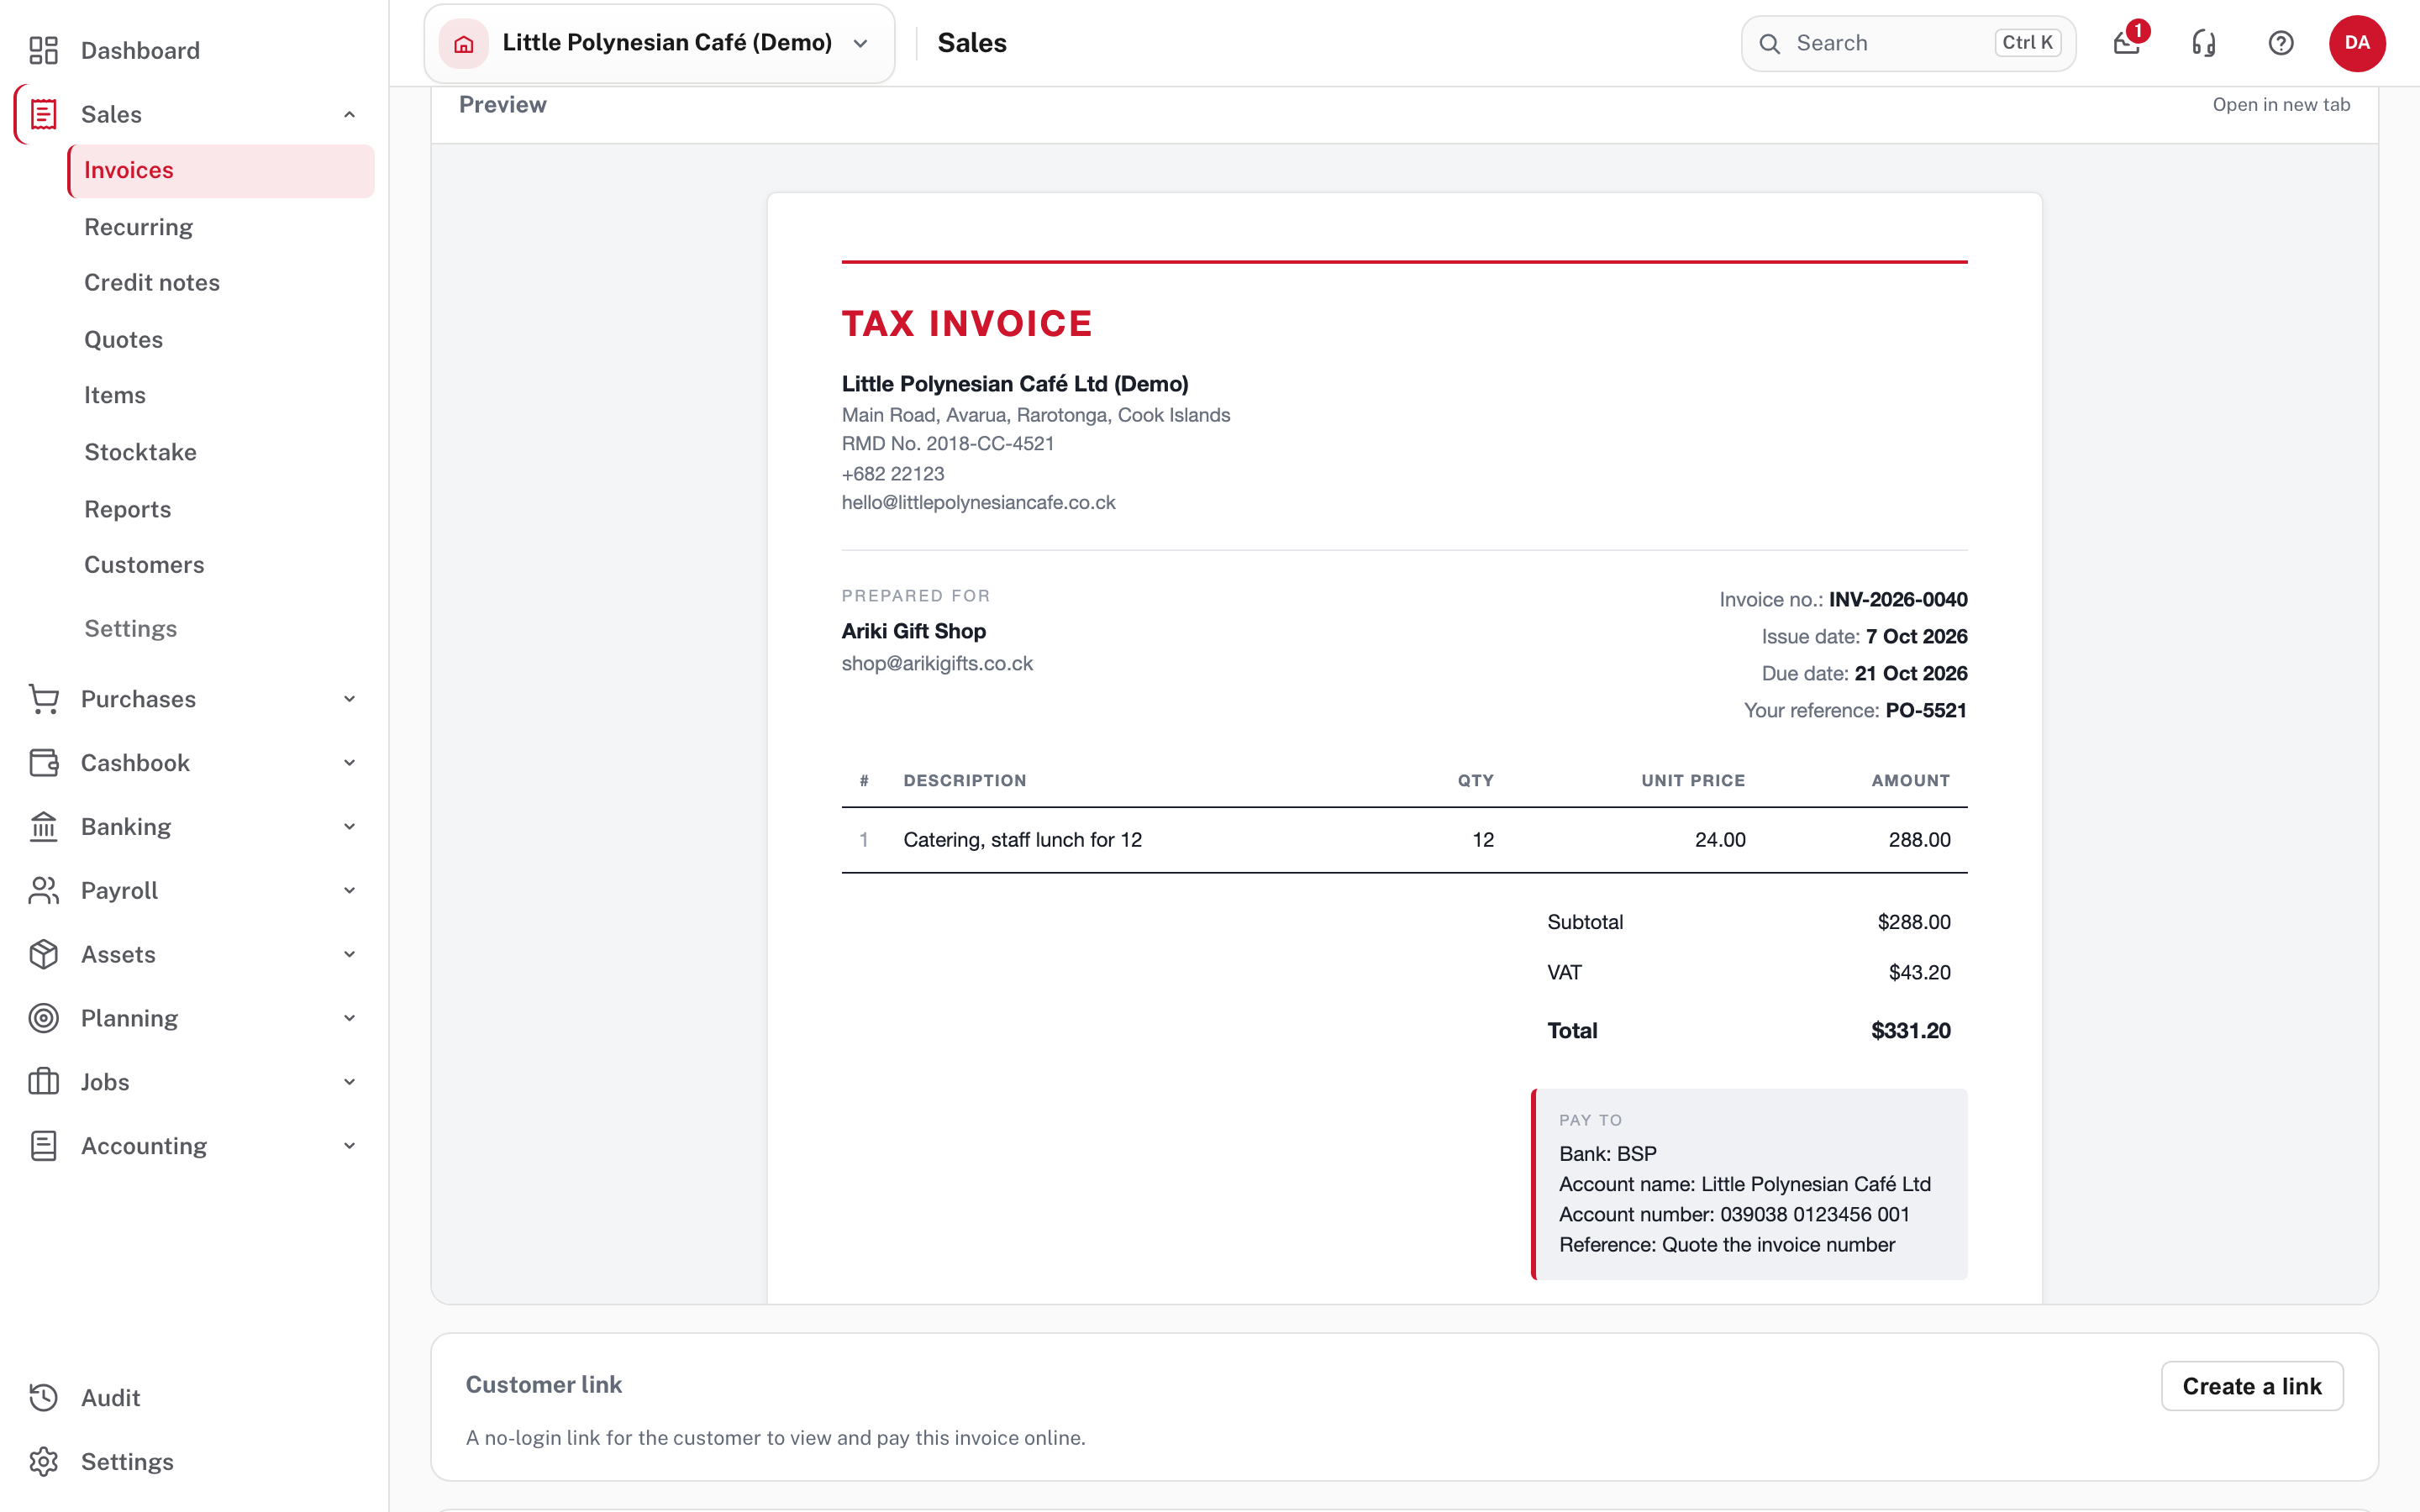The width and height of the screenshot is (2420, 1512).
Task: Expand the Accounting section chevron
Action: click(349, 1146)
